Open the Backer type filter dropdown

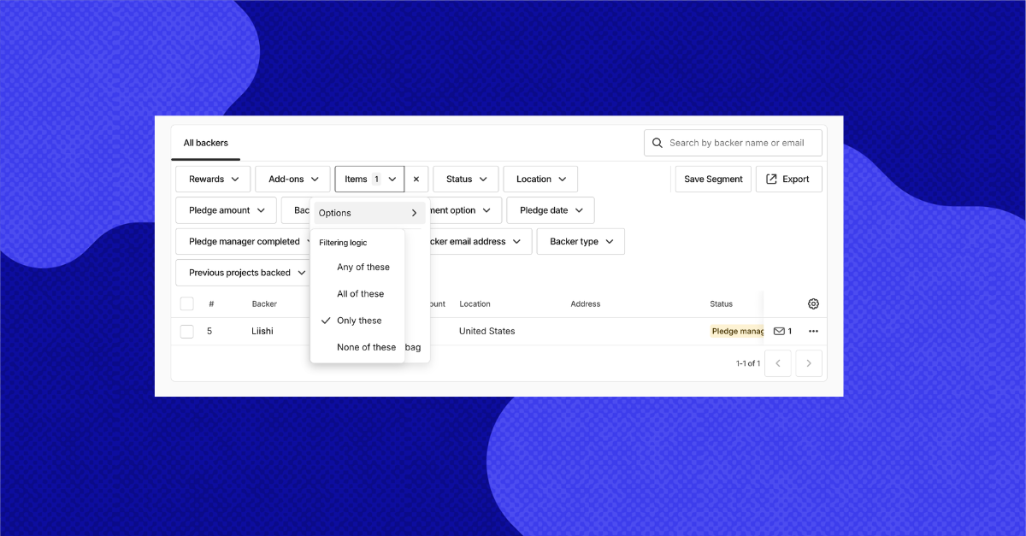pos(581,242)
